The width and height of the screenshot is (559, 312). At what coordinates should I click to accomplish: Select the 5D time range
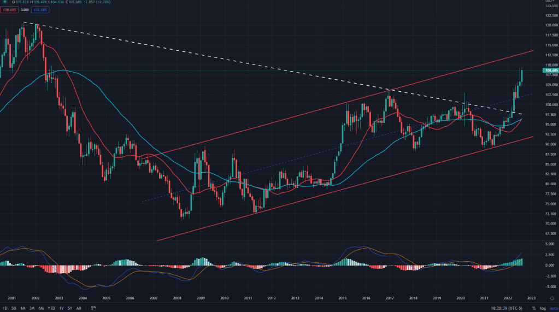point(14,308)
